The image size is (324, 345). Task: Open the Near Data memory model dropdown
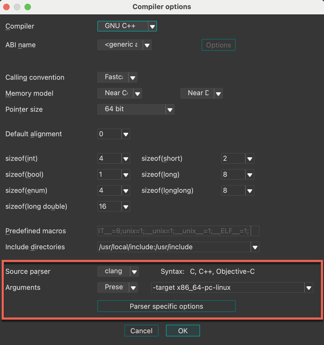tap(219, 93)
